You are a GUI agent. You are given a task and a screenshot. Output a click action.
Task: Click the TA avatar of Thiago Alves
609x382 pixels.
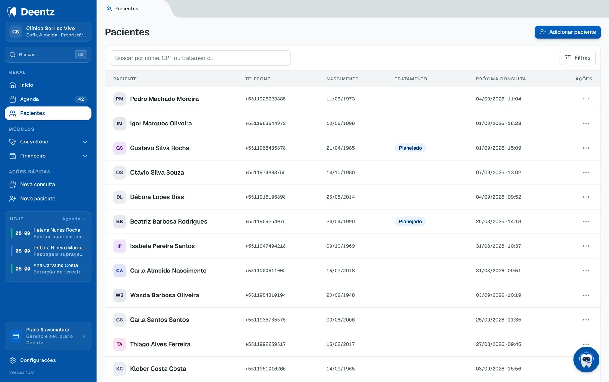(x=120, y=344)
